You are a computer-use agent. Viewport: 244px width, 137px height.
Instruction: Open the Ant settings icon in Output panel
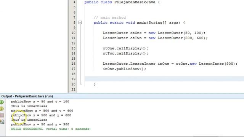click(2, 122)
